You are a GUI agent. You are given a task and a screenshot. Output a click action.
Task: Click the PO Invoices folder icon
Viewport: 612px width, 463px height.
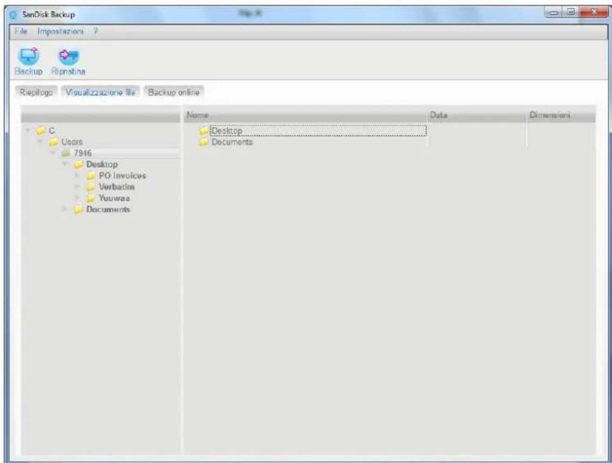point(91,176)
